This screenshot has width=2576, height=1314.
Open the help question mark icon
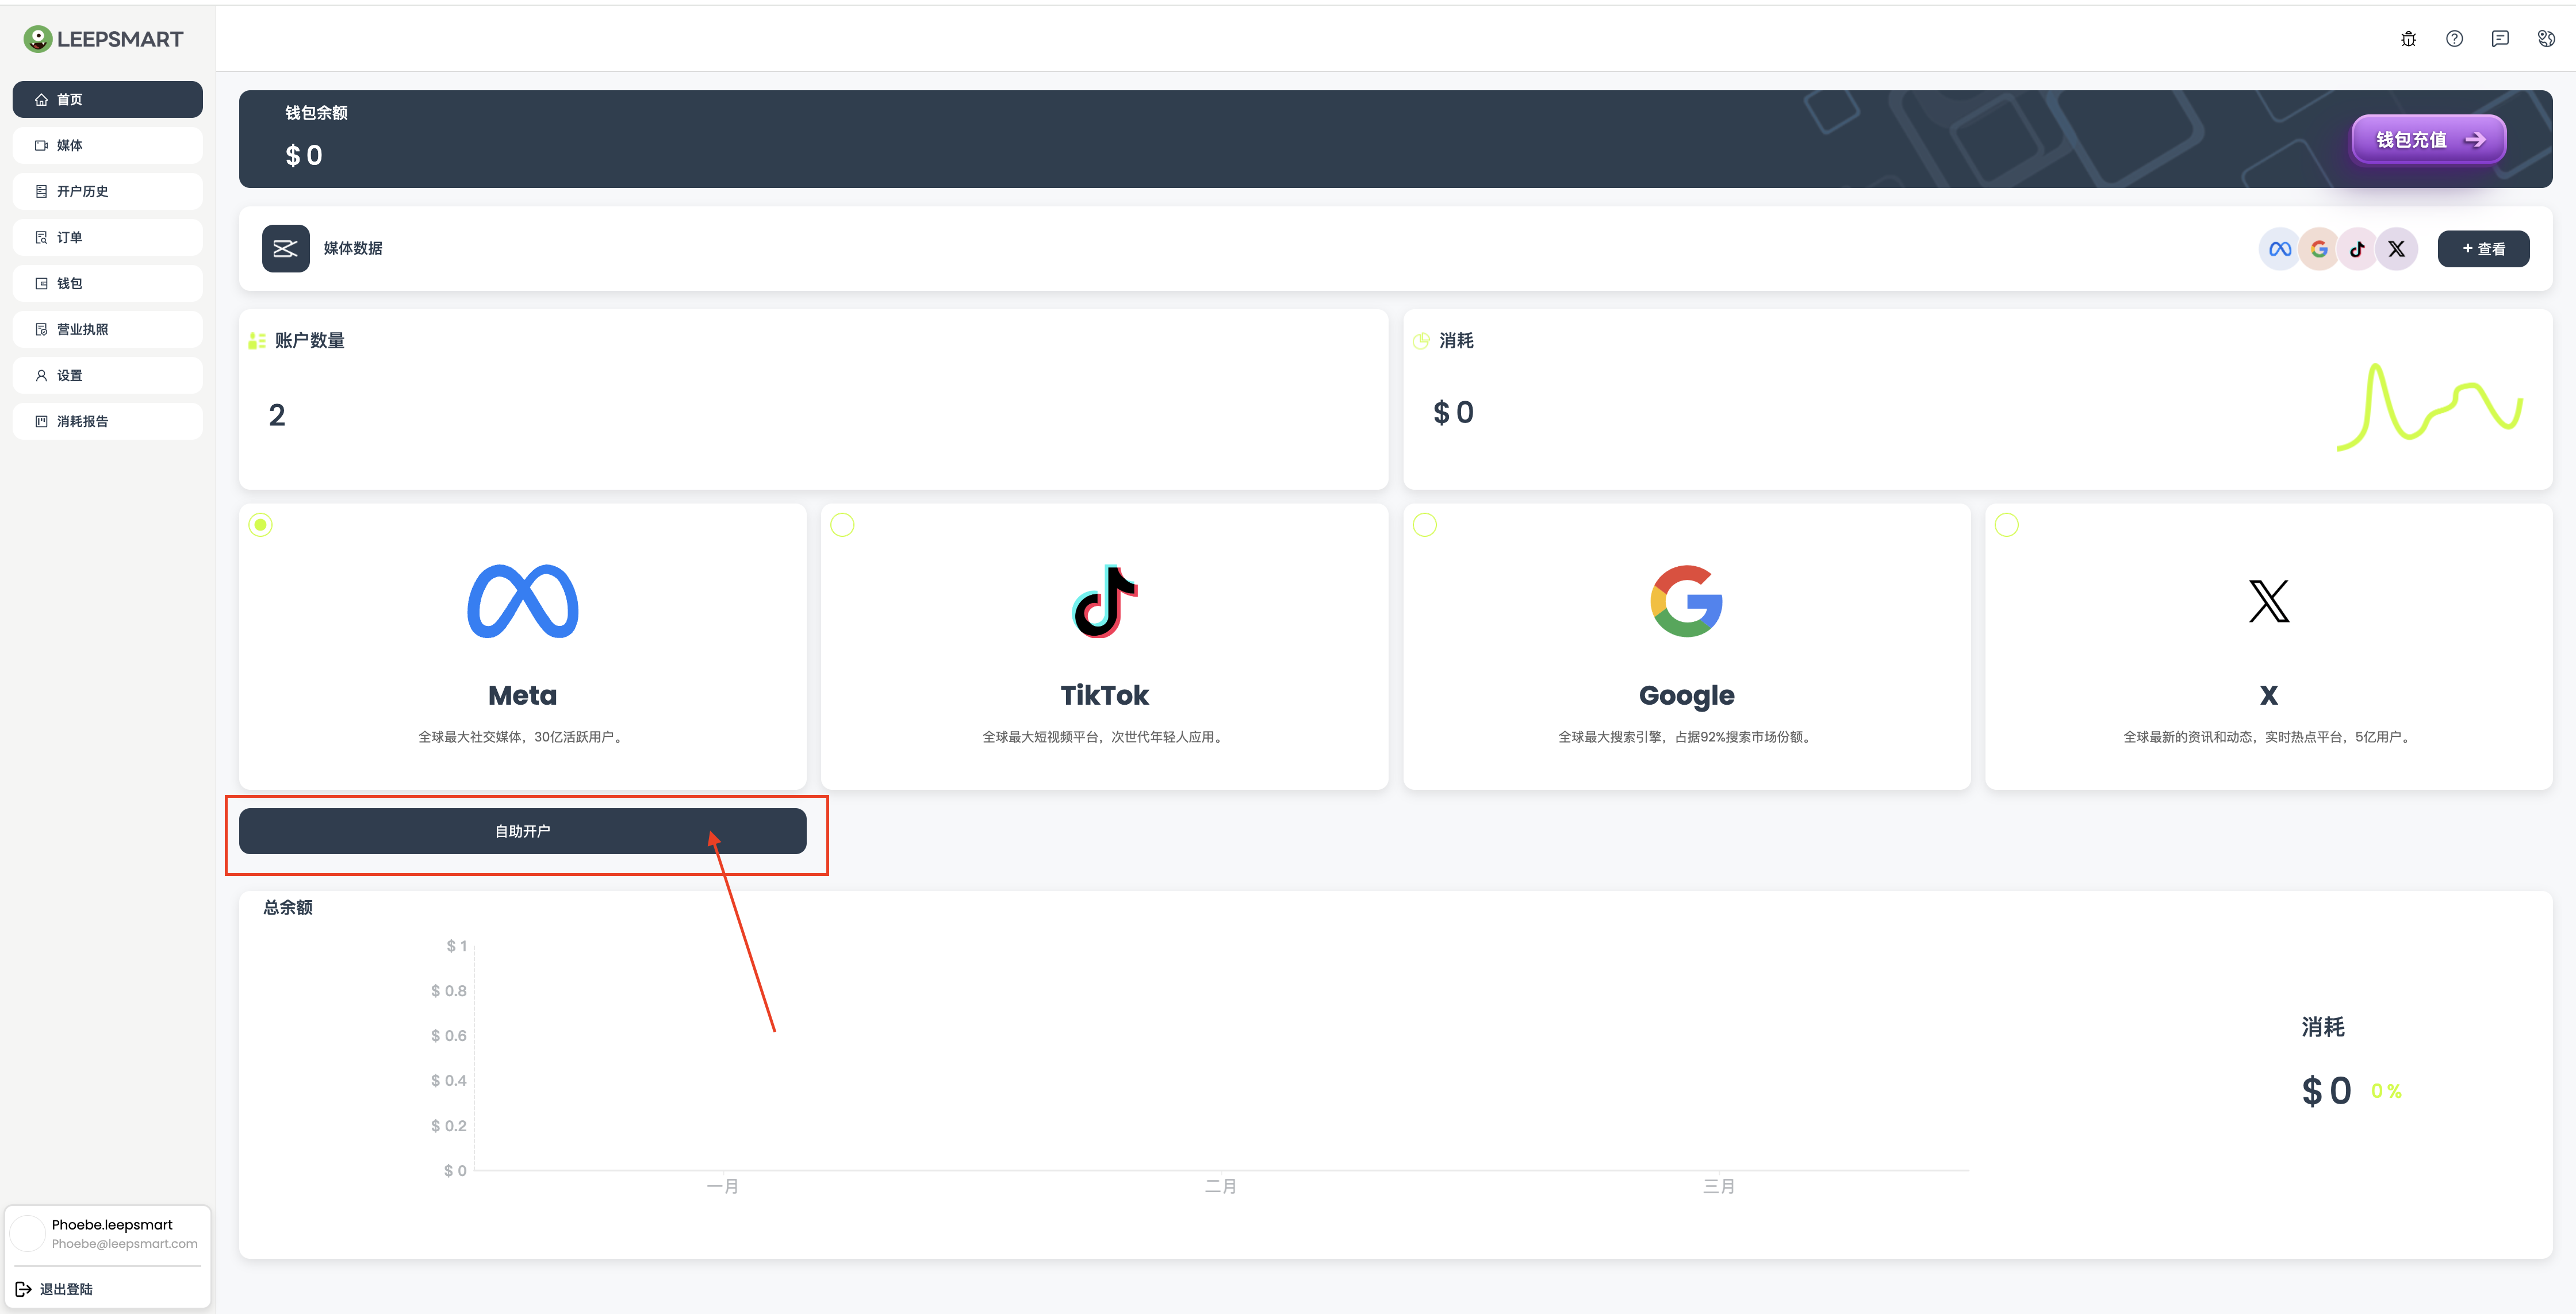click(2454, 39)
